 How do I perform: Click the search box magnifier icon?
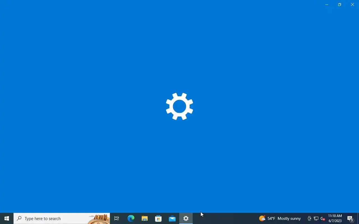19,218
